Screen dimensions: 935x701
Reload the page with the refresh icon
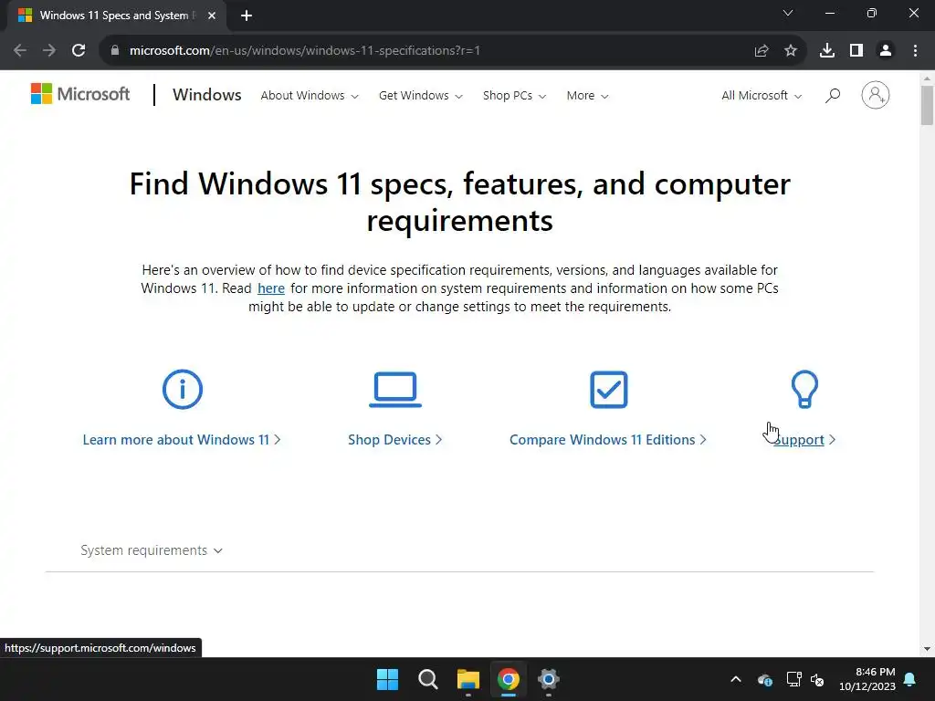click(x=79, y=51)
